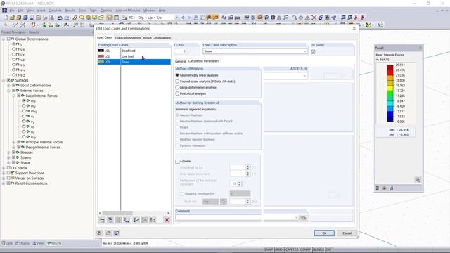This screenshot has width=450, height=253.
Task: Open the RC1 load case dropdown in toolbar
Action: (x=176, y=18)
